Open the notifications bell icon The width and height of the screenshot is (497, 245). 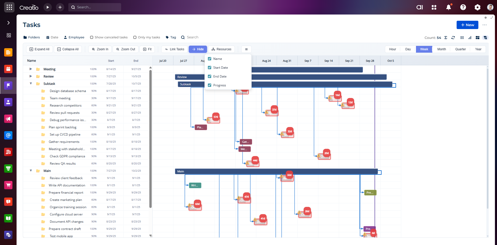449,7
